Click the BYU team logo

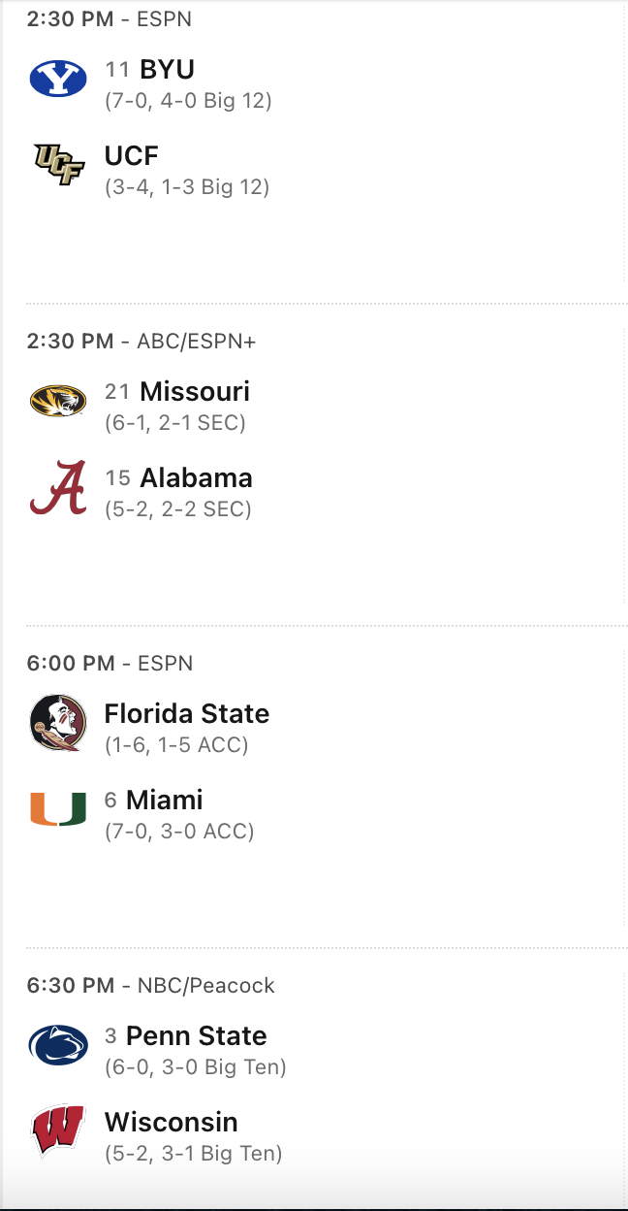(57, 79)
